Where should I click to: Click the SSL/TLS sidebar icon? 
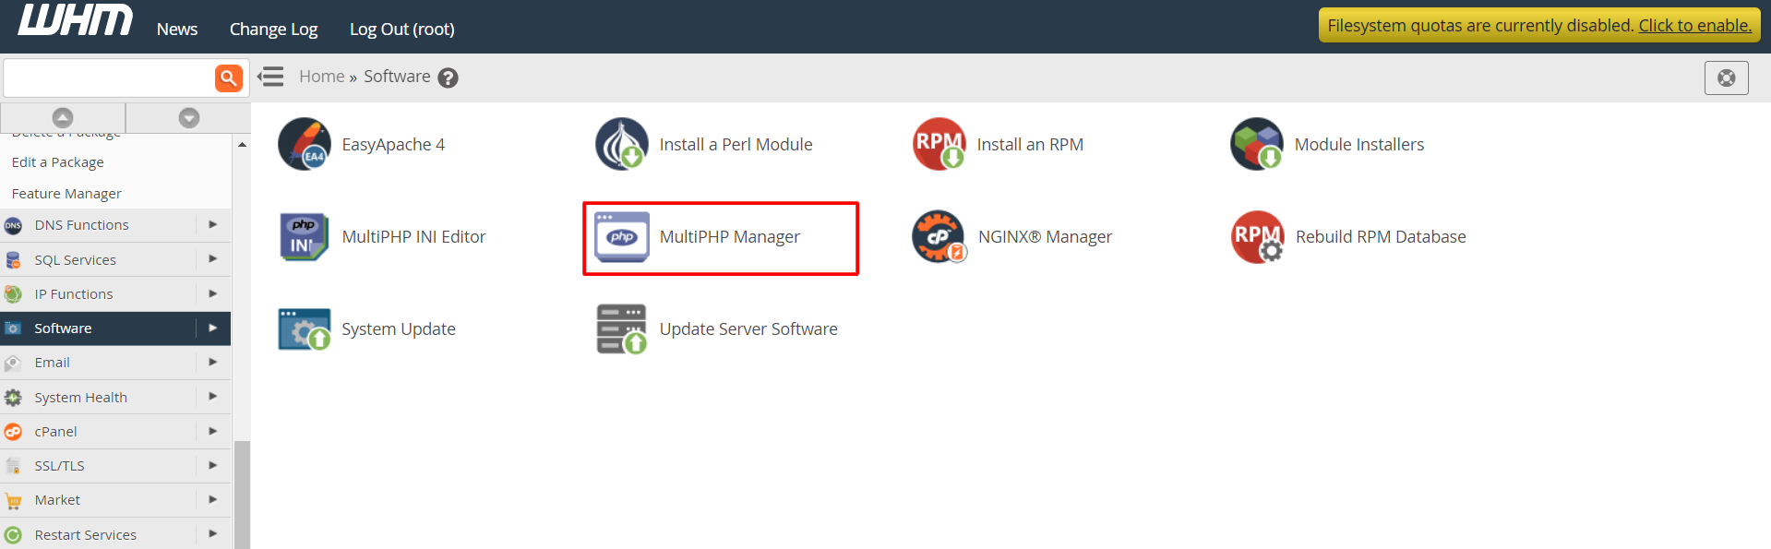pyautogui.click(x=13, y=466)
